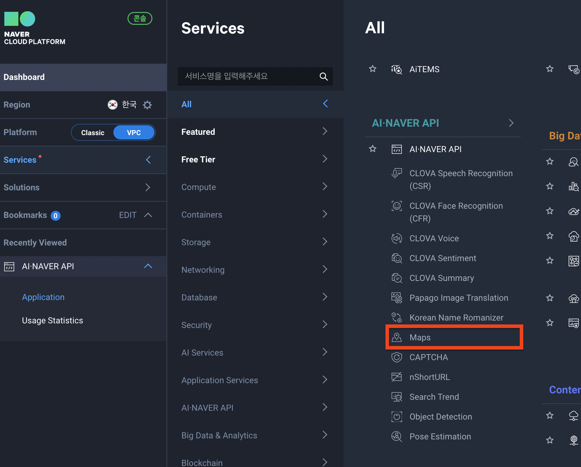Bookmark AiTEMS with the star
The height and width of the screenshot is (467, 581).
pos(373,69)
